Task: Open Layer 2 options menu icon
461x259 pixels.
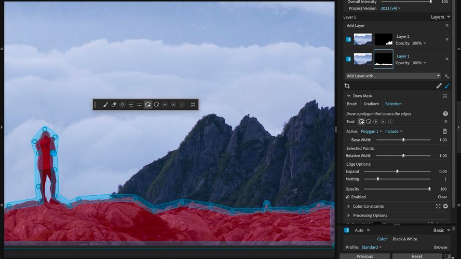Action: 447,39
